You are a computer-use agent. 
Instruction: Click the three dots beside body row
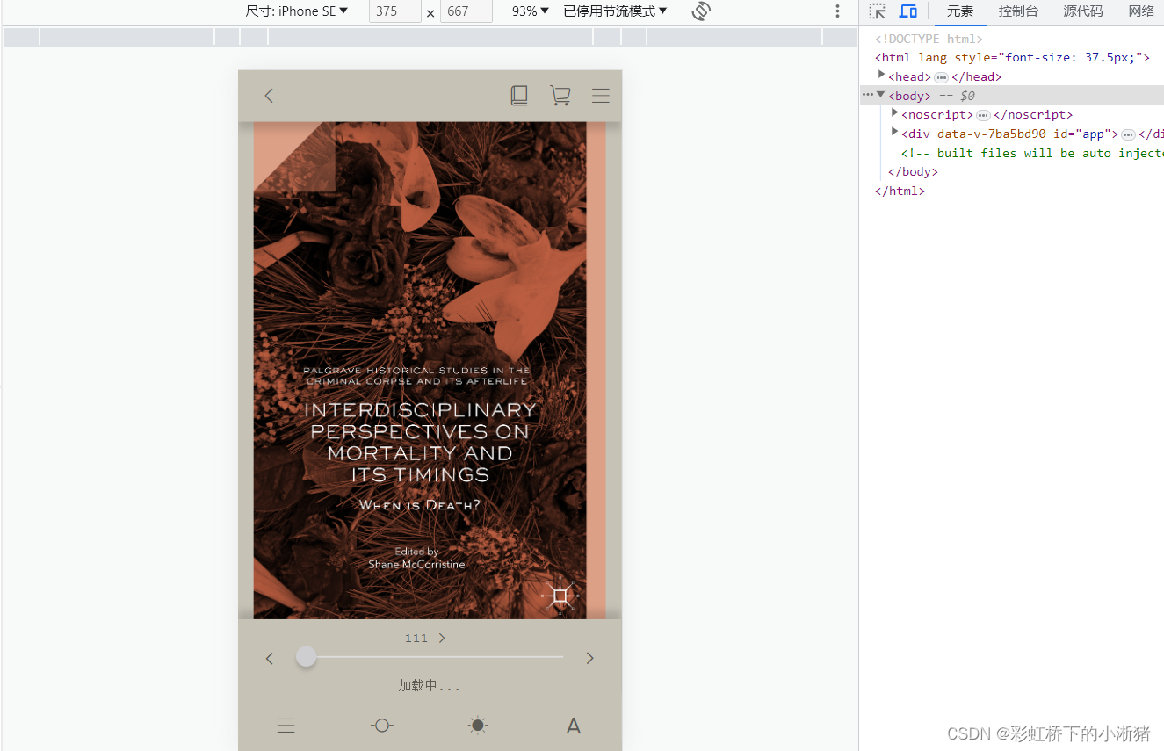click(x=867, y=95)
